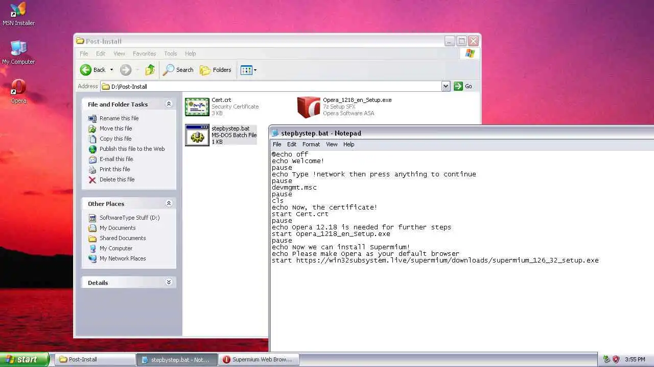Collapse the Other Places panel
Image resolution: width=654 pixels, height=367 pixels.
(x=169, y=203)
